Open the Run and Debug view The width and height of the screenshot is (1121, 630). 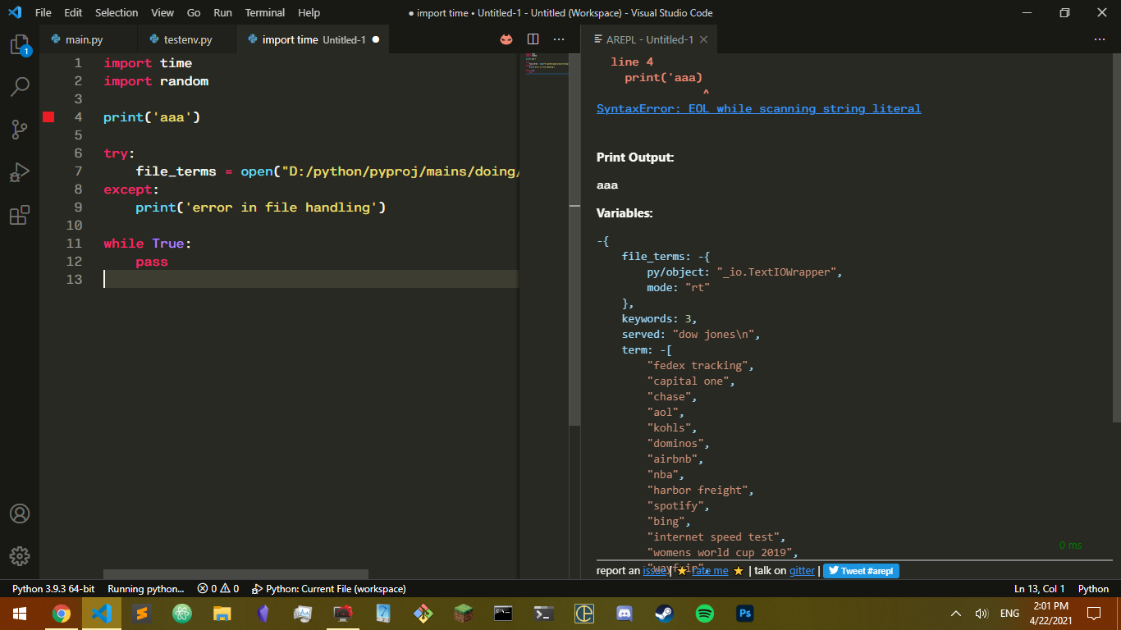tap(20, 172)
